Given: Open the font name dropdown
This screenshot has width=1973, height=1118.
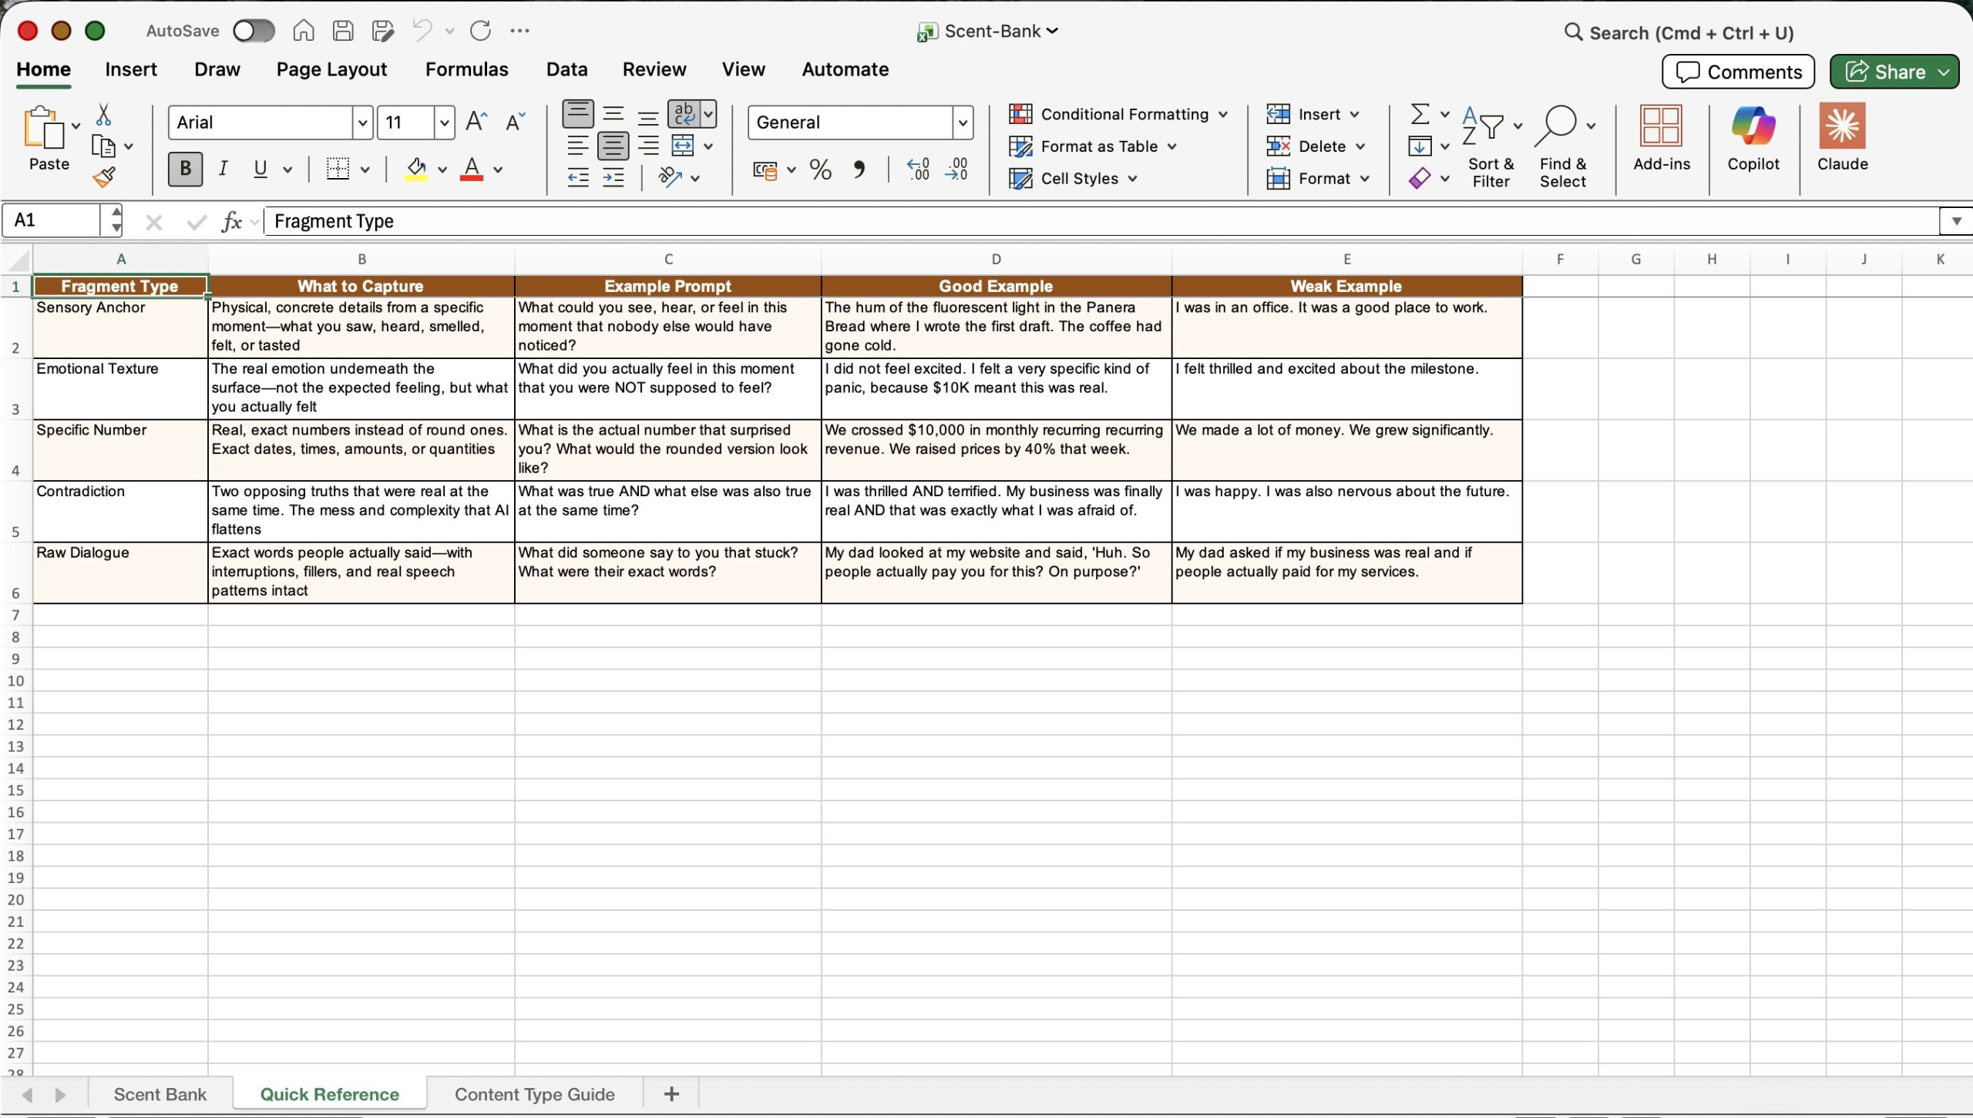Looking at the screenshot, I should point(362,123).
